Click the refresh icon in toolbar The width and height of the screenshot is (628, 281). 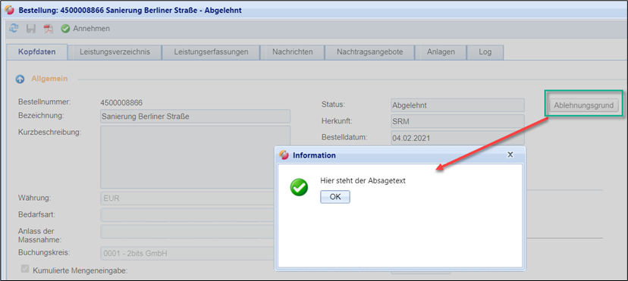pyautogui.click(x=14, y=28)
